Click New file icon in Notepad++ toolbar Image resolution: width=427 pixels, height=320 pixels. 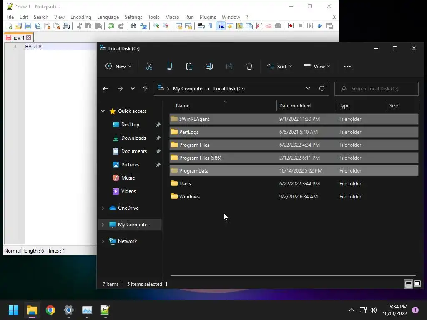[x=9, y=26]
